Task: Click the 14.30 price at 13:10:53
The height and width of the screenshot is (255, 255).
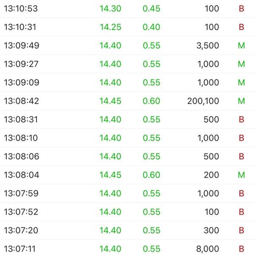Action: 110,8
